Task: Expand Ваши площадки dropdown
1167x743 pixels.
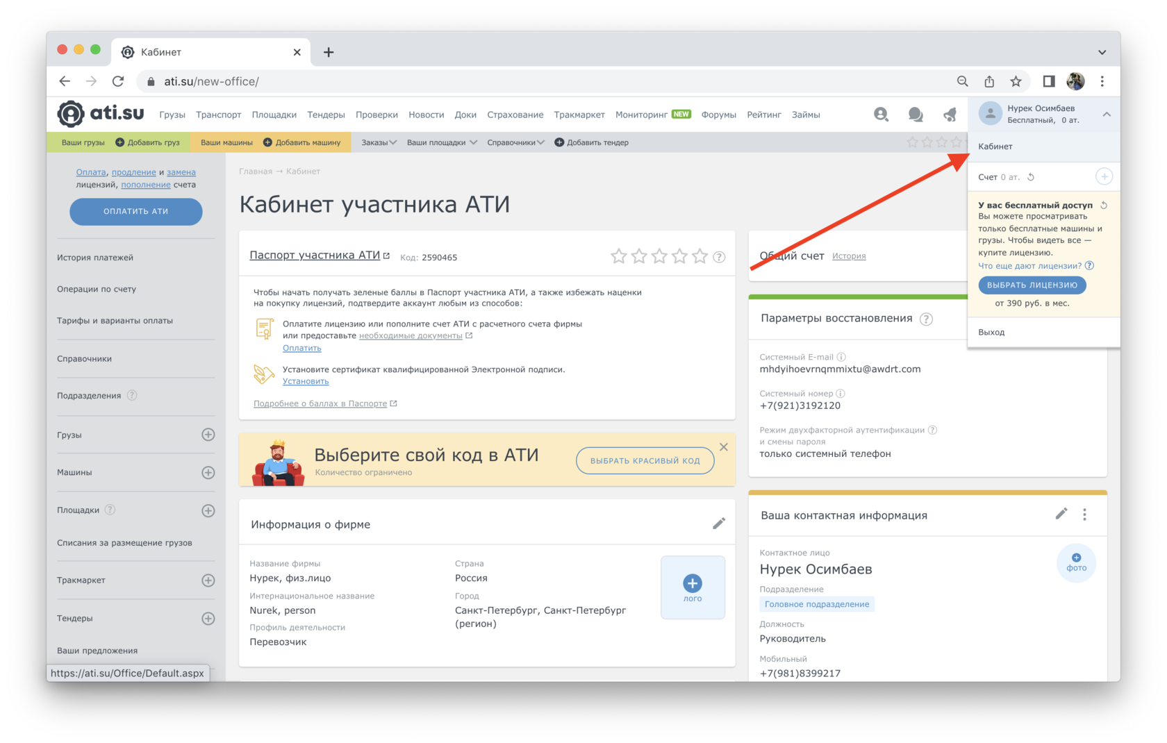Action: (x=442, y=142)
